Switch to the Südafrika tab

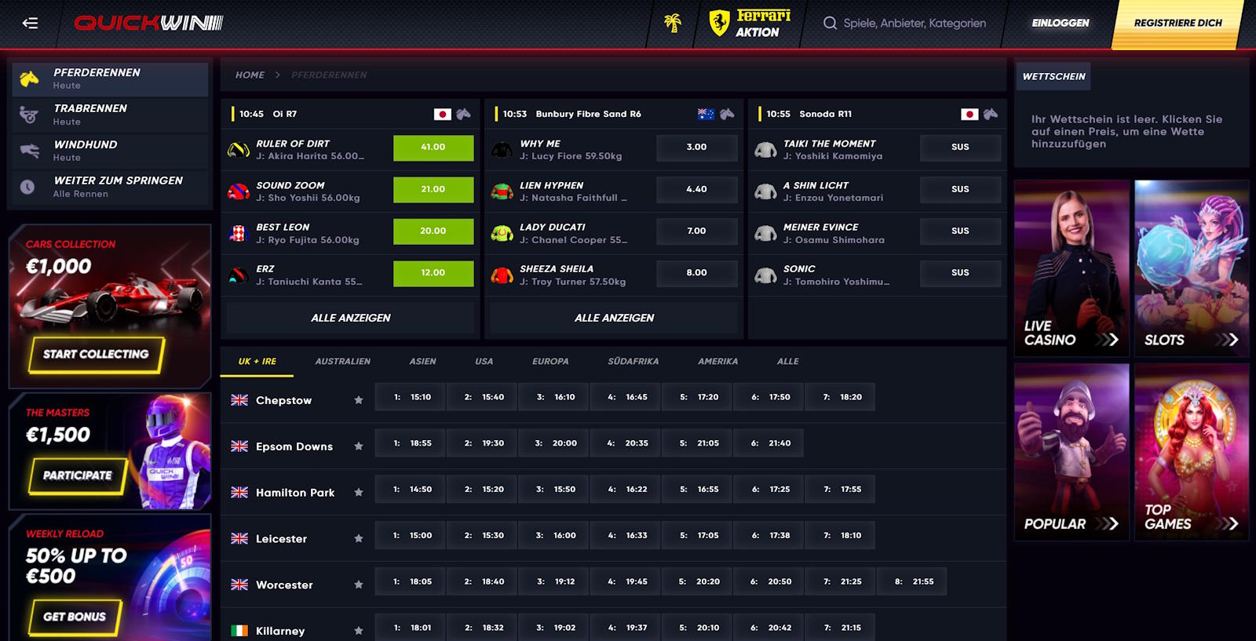pos(633,362)
